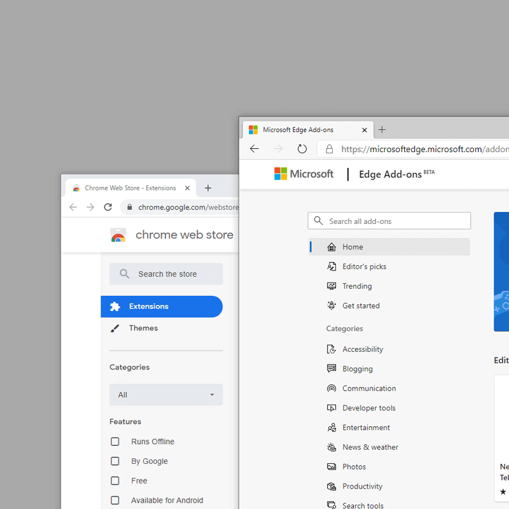Click the Photos category icon
This screenshot has width=509, height=509.
pos(331,466)
